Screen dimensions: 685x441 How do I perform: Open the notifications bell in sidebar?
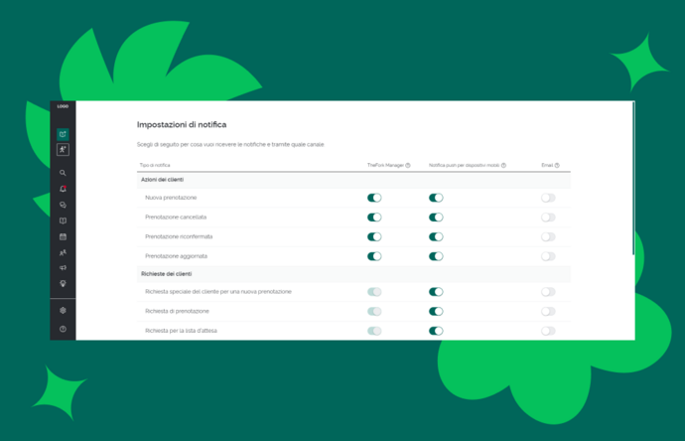pyautogui.click(x=63, y=189)
